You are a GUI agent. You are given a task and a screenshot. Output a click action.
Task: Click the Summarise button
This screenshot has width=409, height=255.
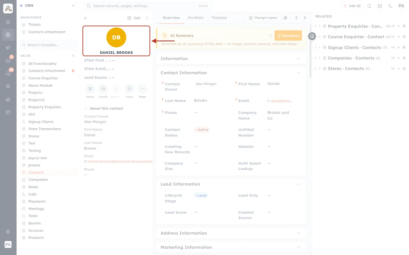(288, 36)
